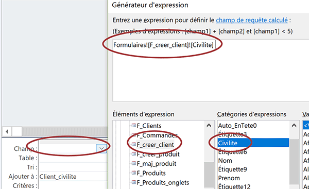Screen dimensions: 309x189
Task: Click the categories list scrollbar thumb
Action: tap(294, 162)
